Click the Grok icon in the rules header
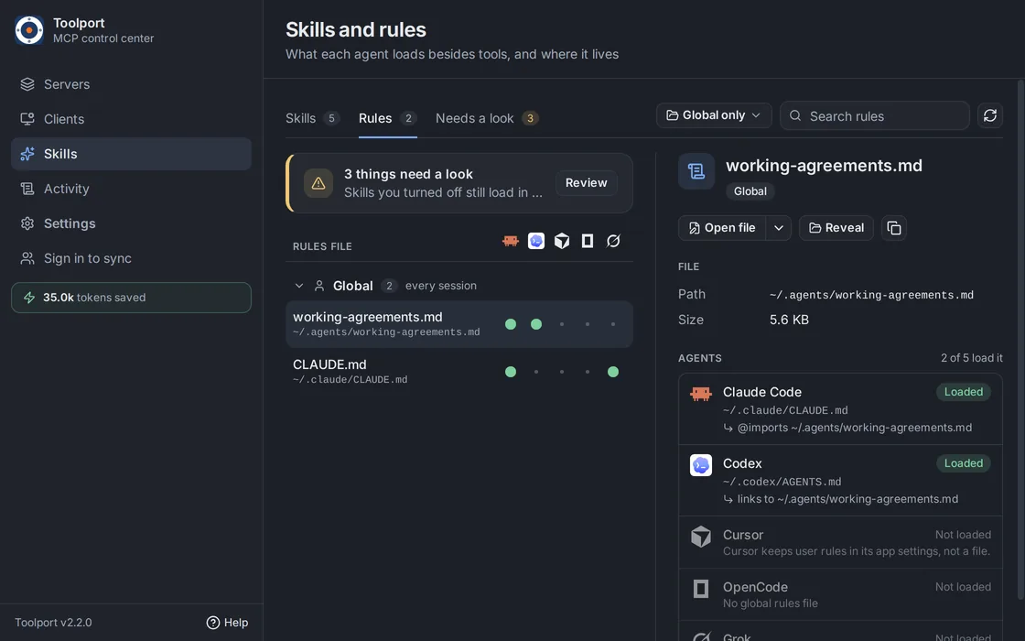The width and height of the screenshot is (1025, 641). [x=613, y=241]
